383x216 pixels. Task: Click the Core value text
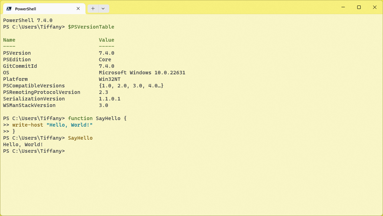pos(105,60)
